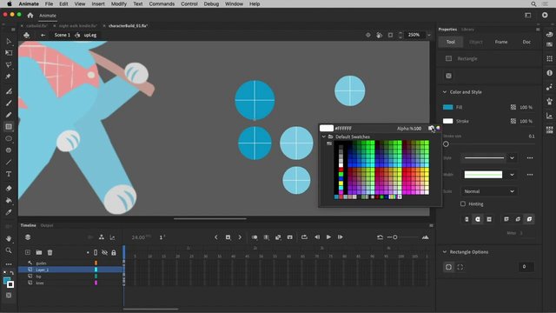Toggle hide all layers eye icon
Screen dimensions: 556x313
(104, 252)
